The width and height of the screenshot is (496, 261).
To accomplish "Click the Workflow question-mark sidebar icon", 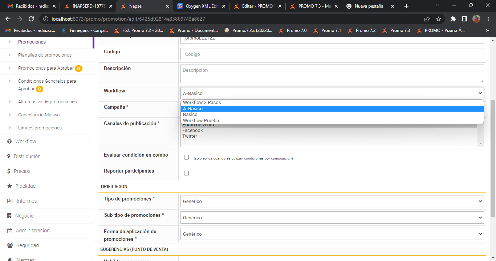I will coord(9,141).
